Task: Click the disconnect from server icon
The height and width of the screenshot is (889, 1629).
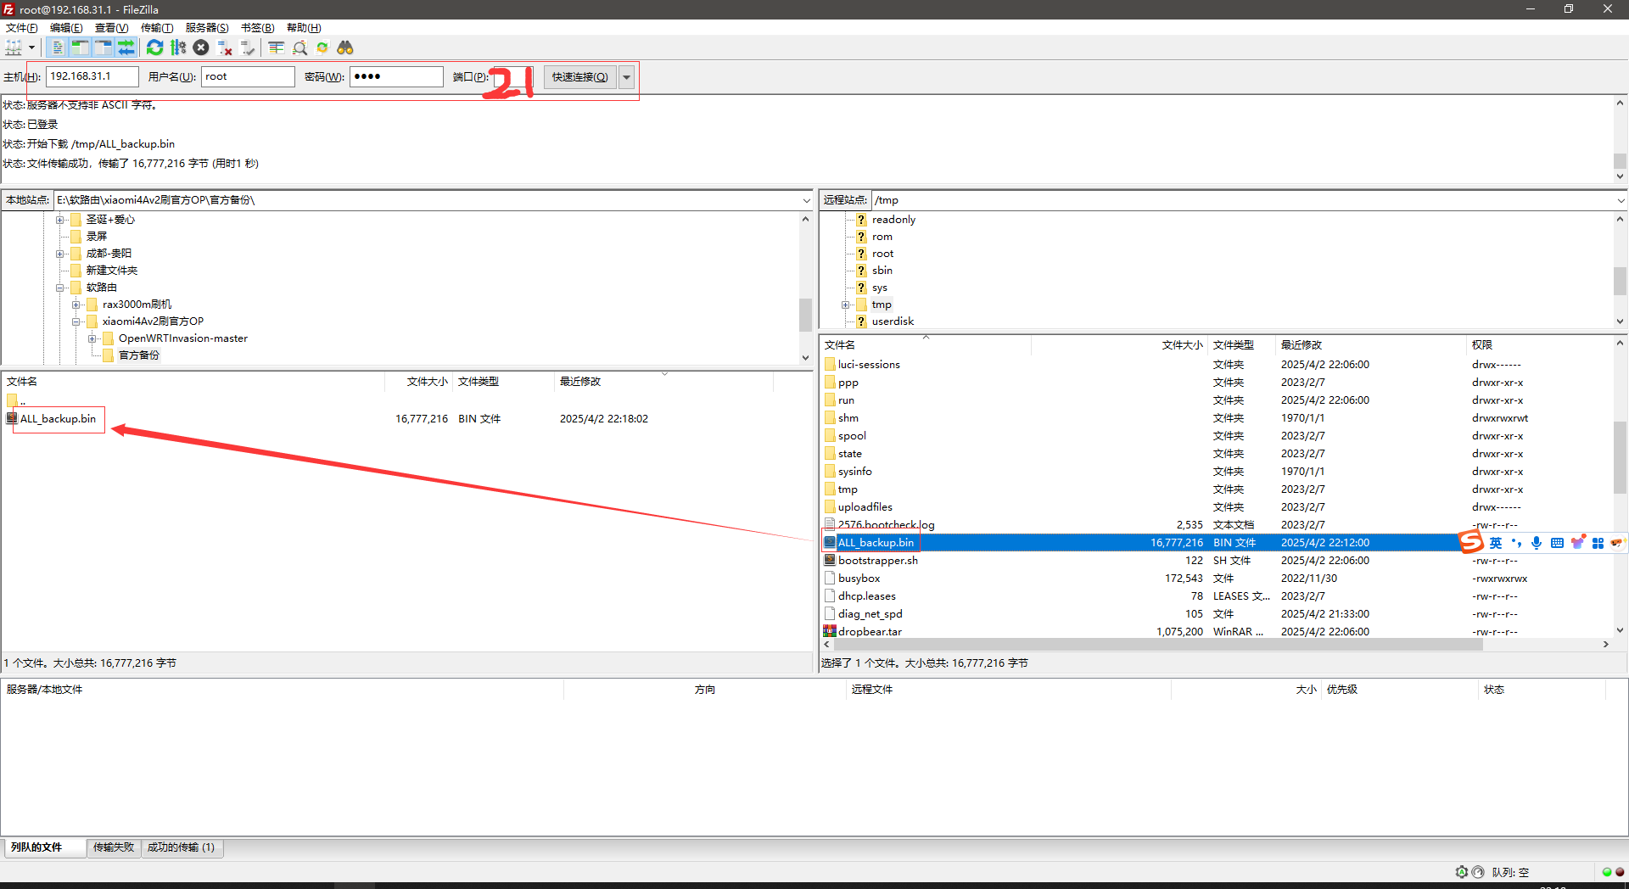Action: coord(225,48)
